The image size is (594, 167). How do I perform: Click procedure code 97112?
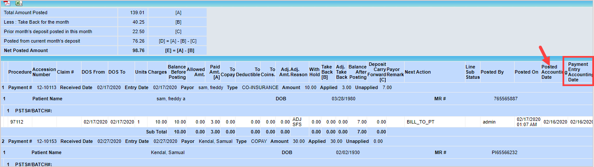point(17,122)
